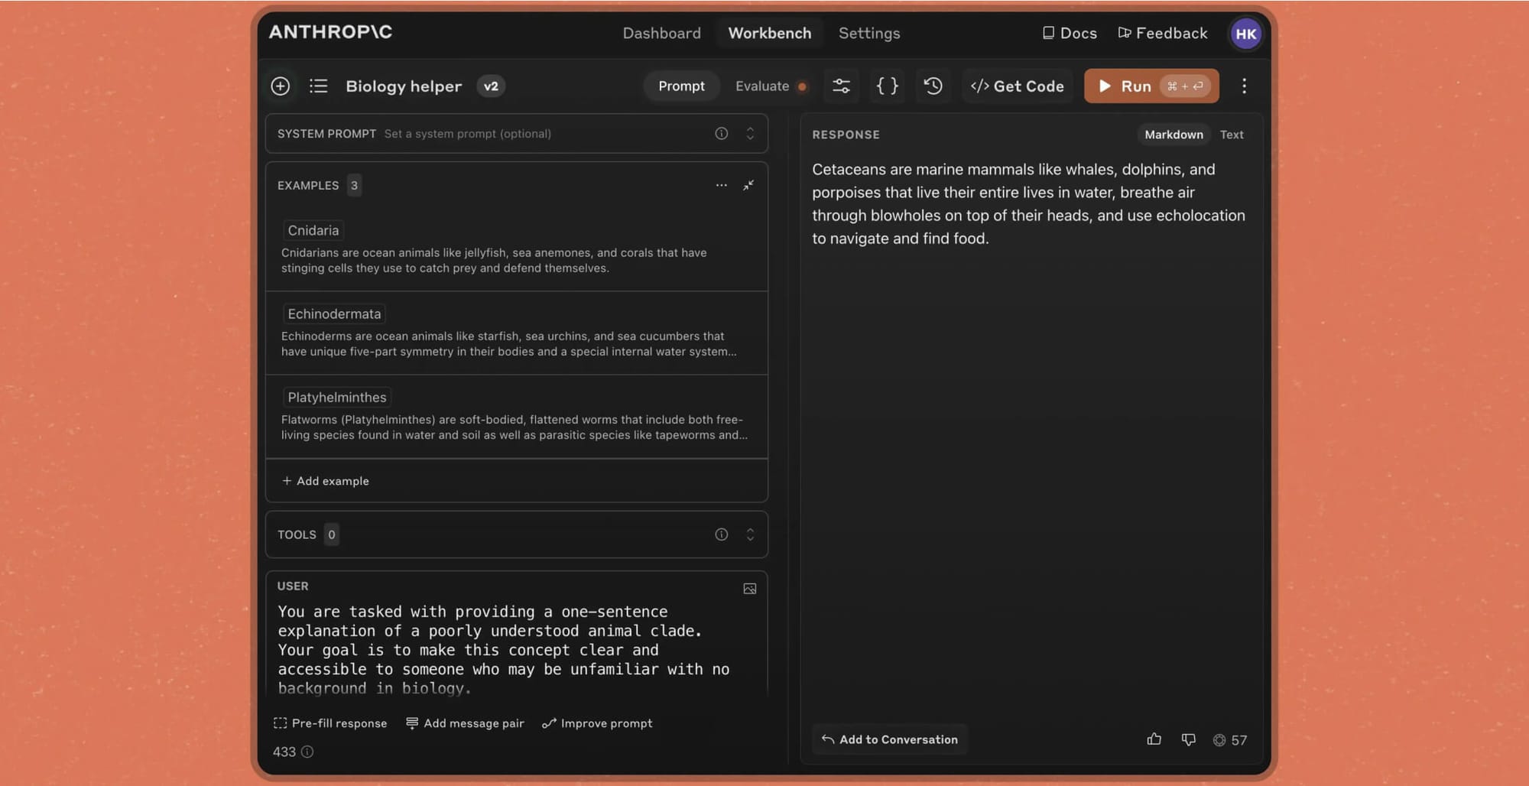The image size is (1529, 786).
Task: Open the prompt list icon beside plus
Action: tap(318, 86)
